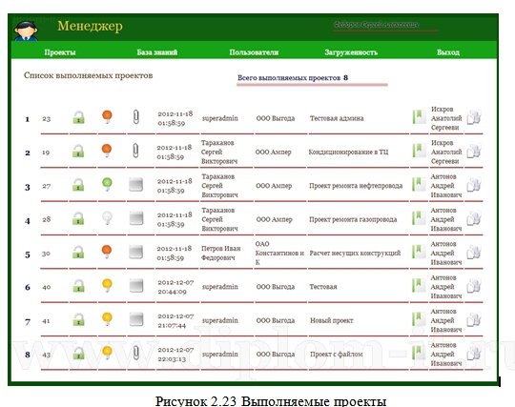
Task: Click the lock icon for project 43
Action: 78,354
